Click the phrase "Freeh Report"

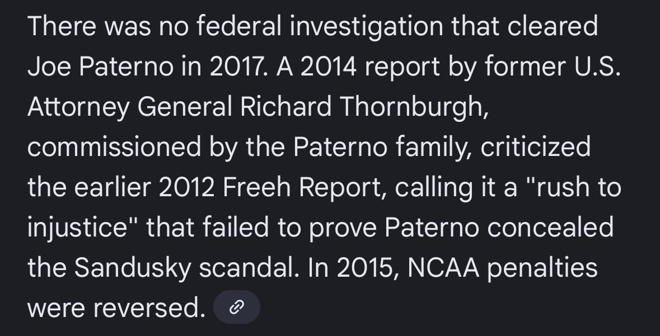point(302,187)
